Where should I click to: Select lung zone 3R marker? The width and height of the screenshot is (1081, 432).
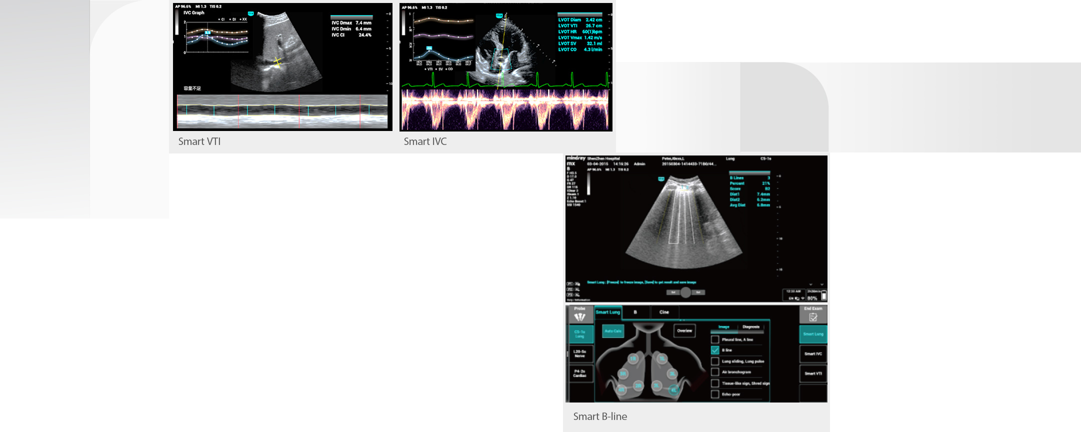point(623,373)
